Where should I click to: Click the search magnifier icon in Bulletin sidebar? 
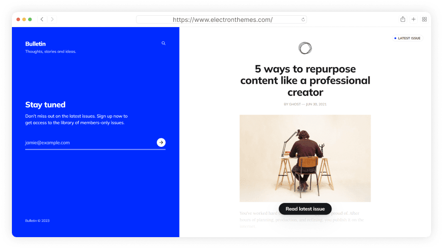[163, 43]
